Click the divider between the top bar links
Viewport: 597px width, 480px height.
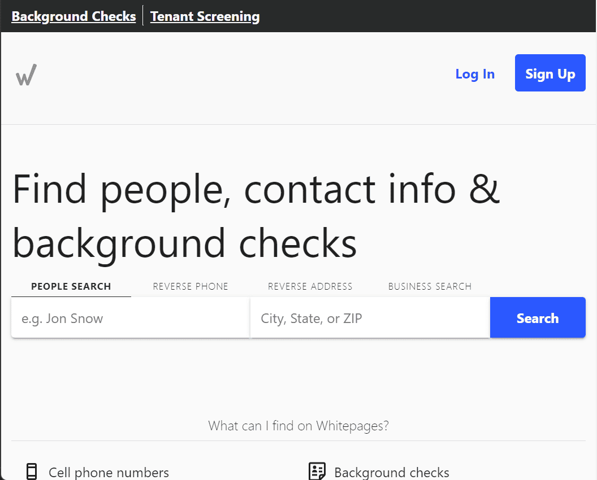point(143,16)
